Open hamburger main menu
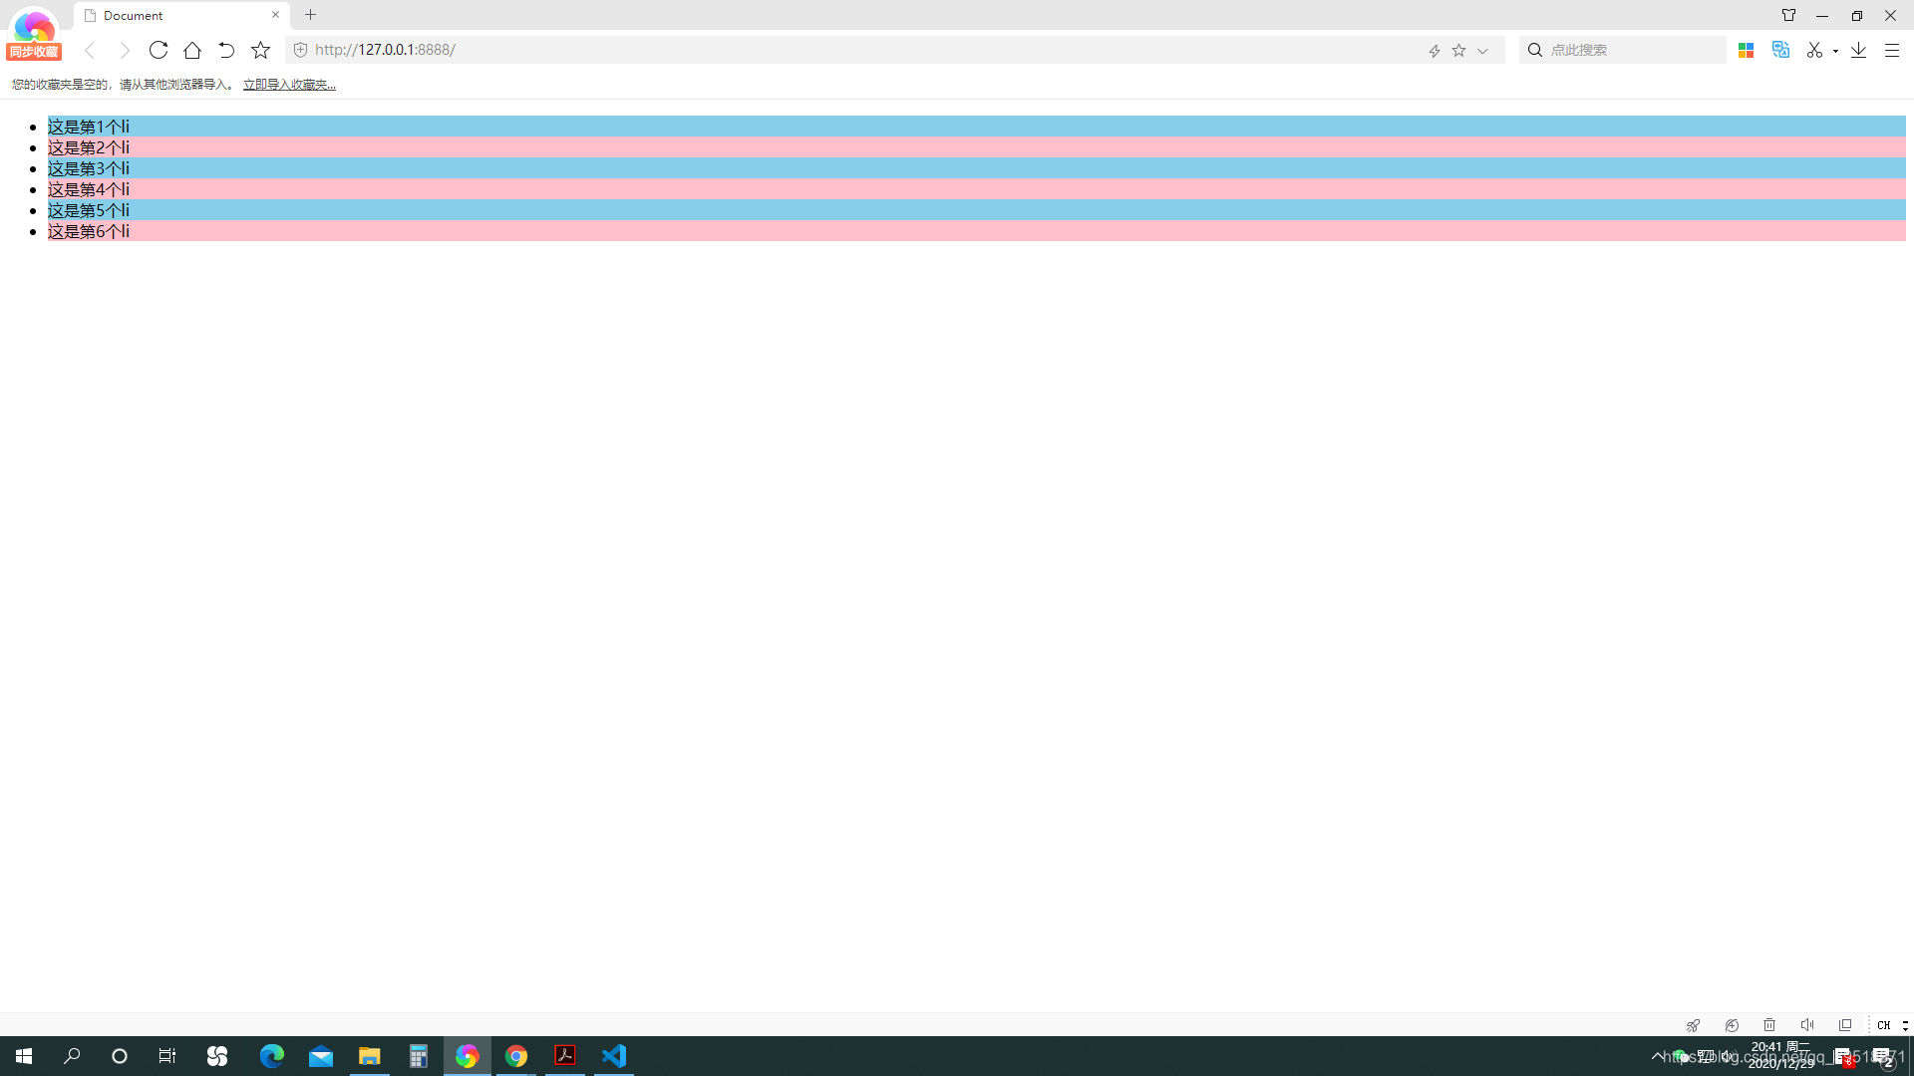 point(1891,50)
